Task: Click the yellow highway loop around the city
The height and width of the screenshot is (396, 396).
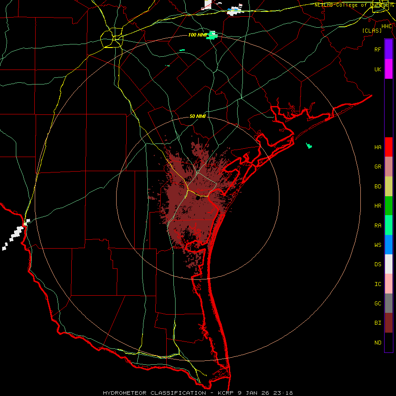Action: click(x=112, y=38)
